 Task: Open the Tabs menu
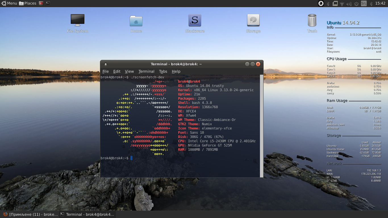coord(163,71)
